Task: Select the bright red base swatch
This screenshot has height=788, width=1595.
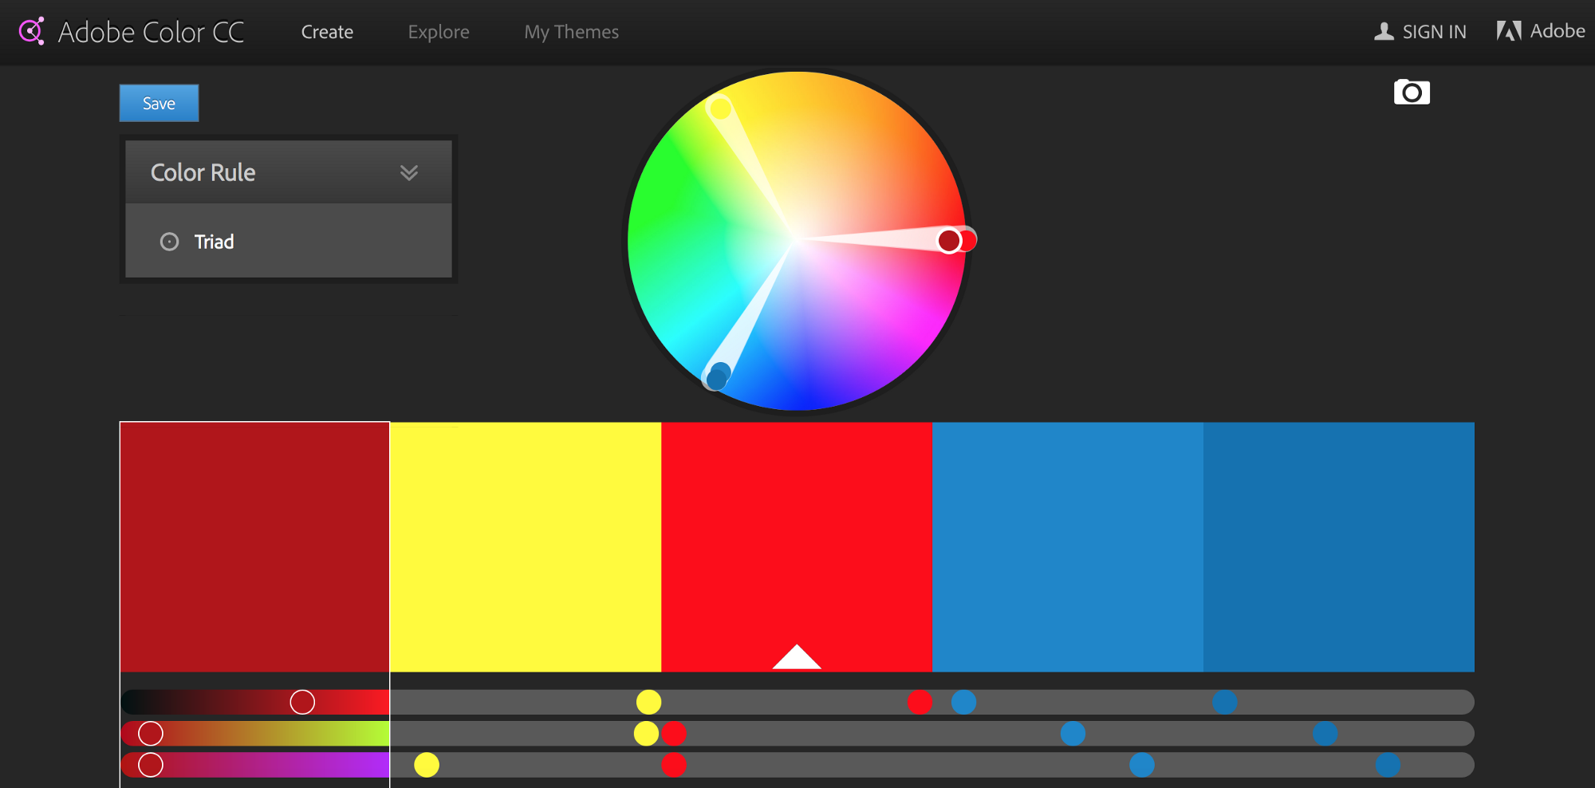Action: coord(797,546)
